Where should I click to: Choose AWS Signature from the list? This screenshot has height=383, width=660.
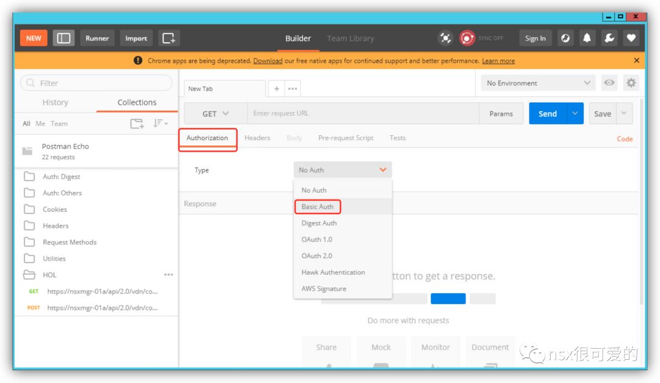pyautogui.click(x=343, y=289)
